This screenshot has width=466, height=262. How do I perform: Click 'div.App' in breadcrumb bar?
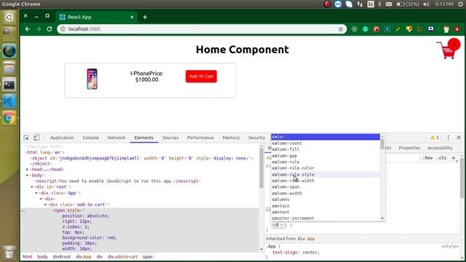tap(84, 257)
